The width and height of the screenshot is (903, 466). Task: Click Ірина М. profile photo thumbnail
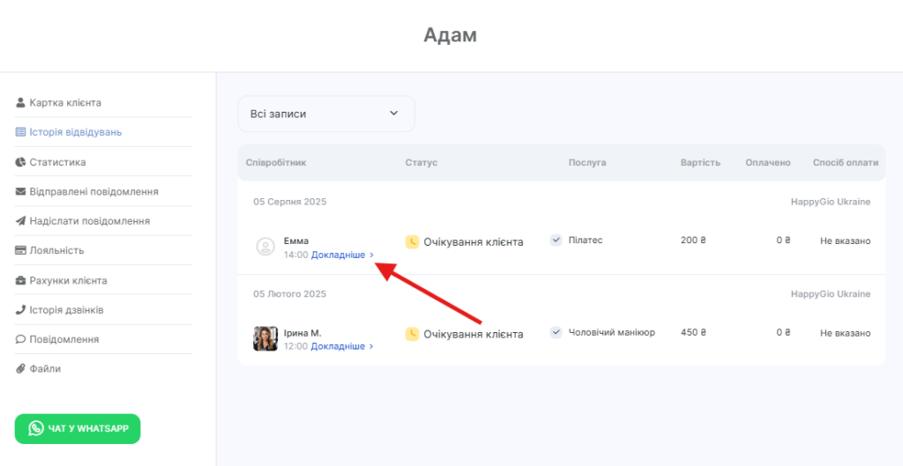pyautogui.click(x=265, y=339)
